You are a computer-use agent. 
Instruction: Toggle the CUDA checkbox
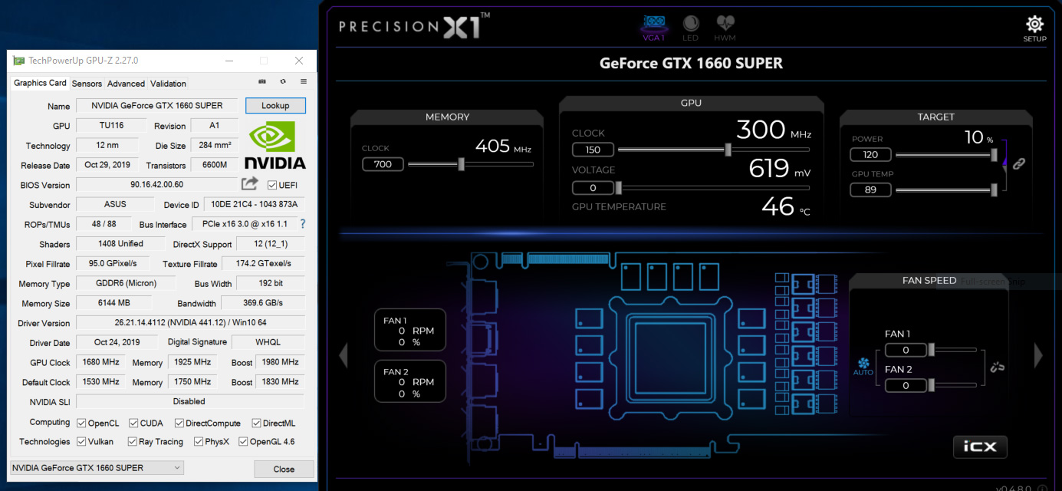click(133, 423)
